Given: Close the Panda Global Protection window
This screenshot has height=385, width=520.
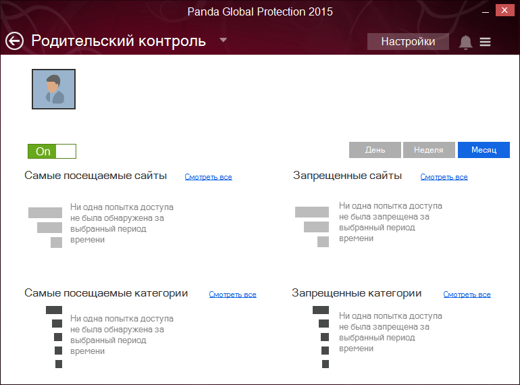Looking at the screenshot, I should pos(504,10).
